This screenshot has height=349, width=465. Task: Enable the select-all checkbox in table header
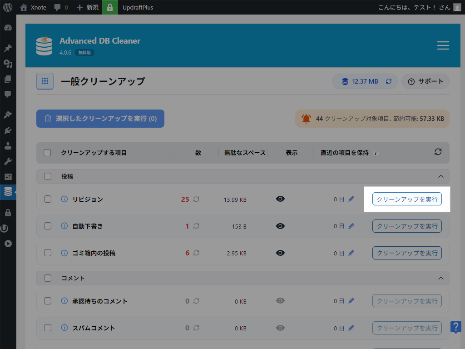(47, 153)
